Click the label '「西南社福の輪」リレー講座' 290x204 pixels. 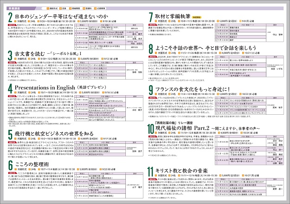click(174, 123)
